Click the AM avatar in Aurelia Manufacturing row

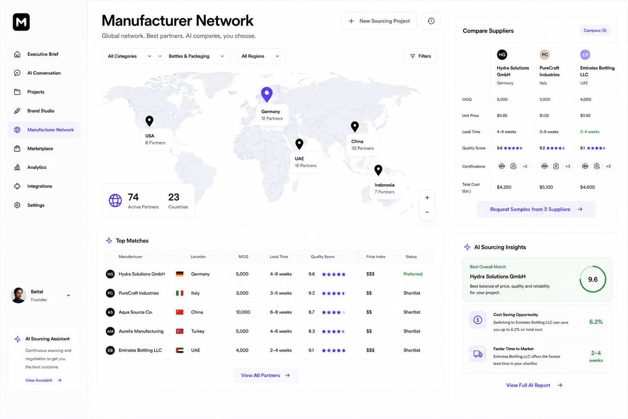click(110, 332)
